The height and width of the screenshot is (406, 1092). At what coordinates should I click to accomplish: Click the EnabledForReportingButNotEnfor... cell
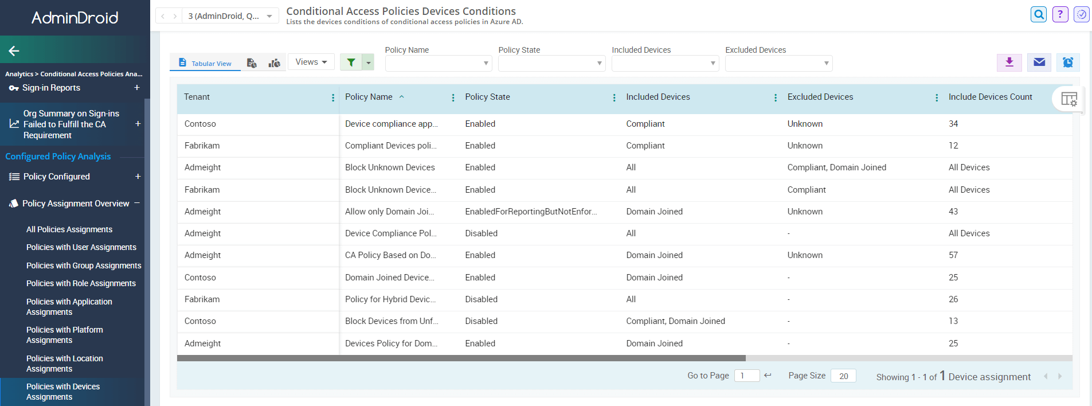[531, 212]
